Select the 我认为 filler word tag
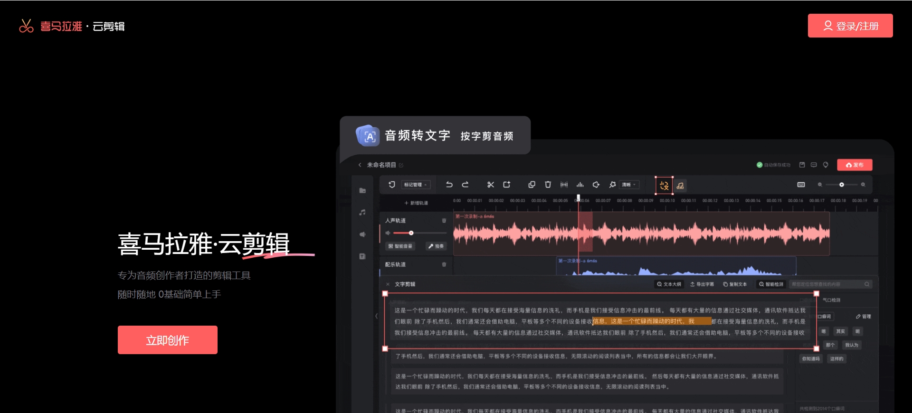The image size is (912, 413). pos(852,345)
